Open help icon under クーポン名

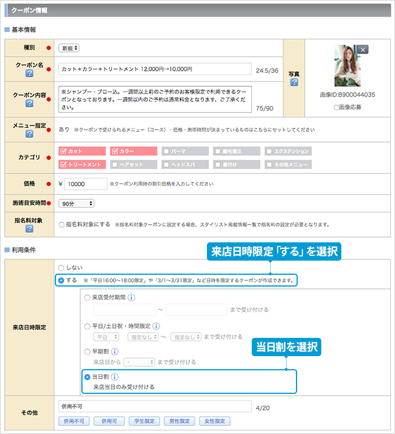point(29,73)
